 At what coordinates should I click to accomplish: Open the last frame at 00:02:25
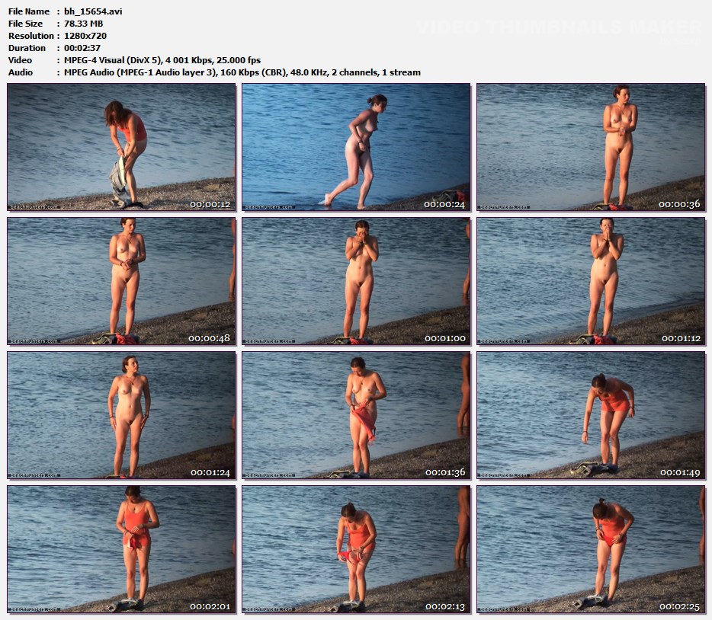[591, 548]
